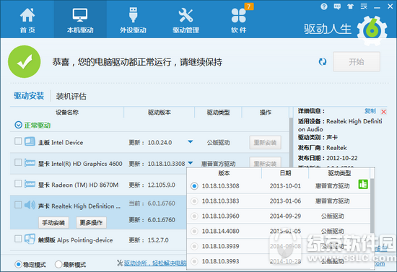Open the skin shirt icon

(350, 6)
